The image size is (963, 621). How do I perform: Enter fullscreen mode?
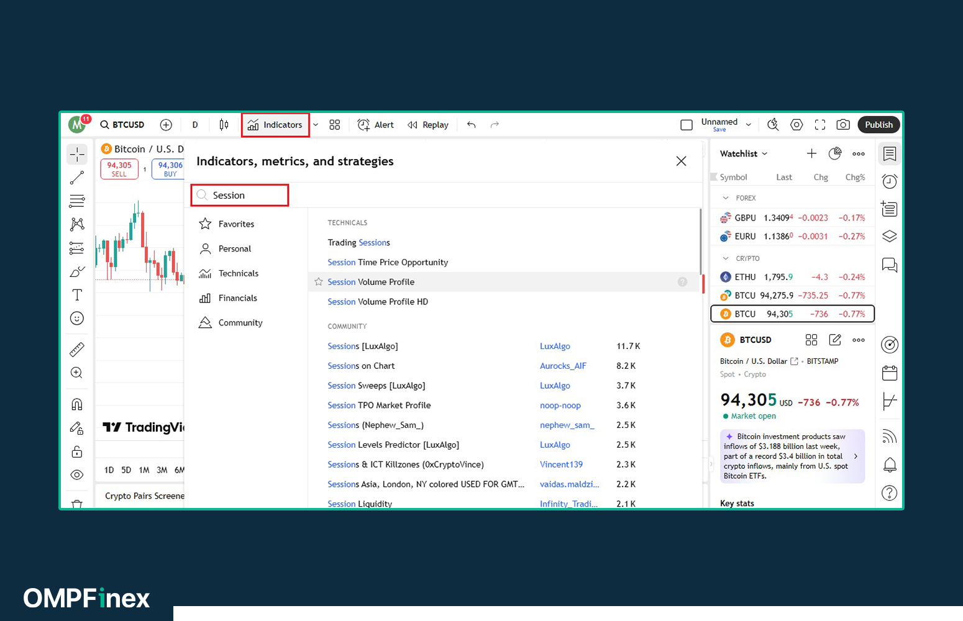(820, 125)
